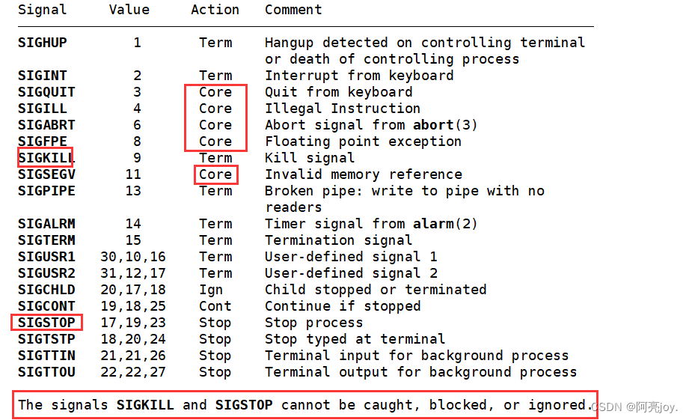Click the bold alarm(2) reference
This screenshot has width=689, height=420.
coord(445,224)
